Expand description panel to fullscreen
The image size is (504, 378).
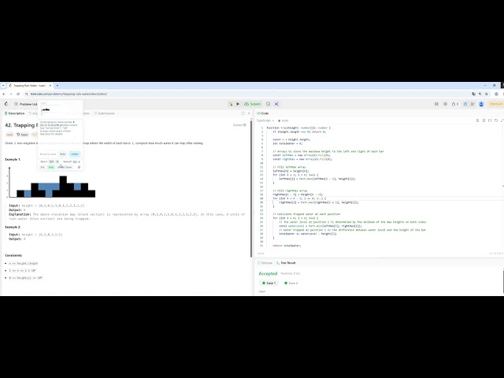coord(243,113)
